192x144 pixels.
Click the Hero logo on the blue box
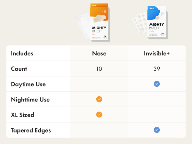[152, 8]
